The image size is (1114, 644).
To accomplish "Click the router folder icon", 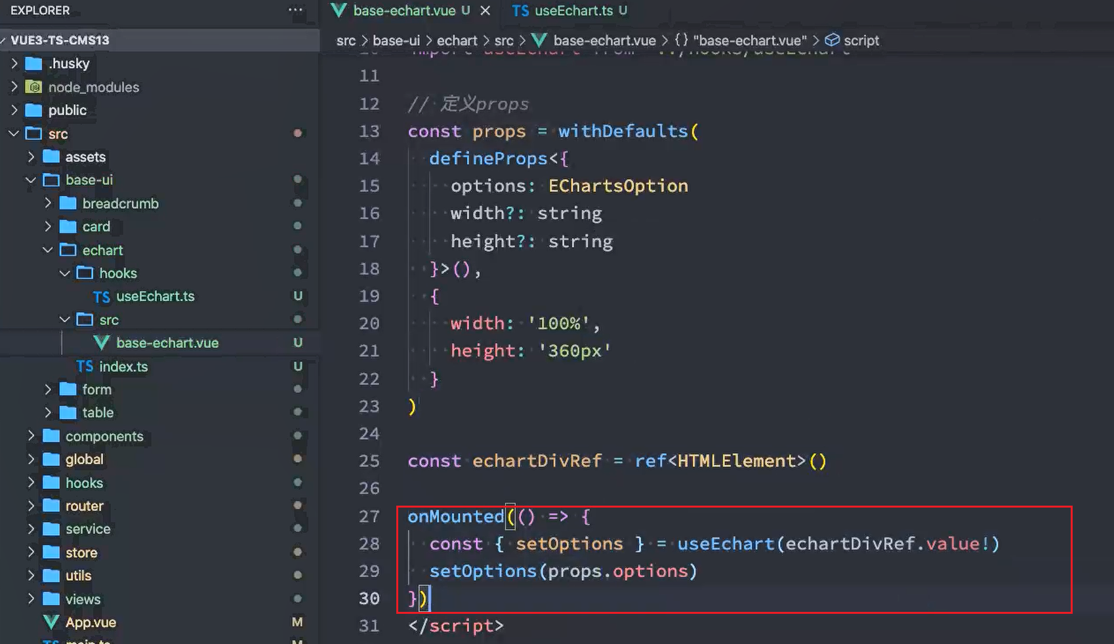I will (x=51, y=506).
